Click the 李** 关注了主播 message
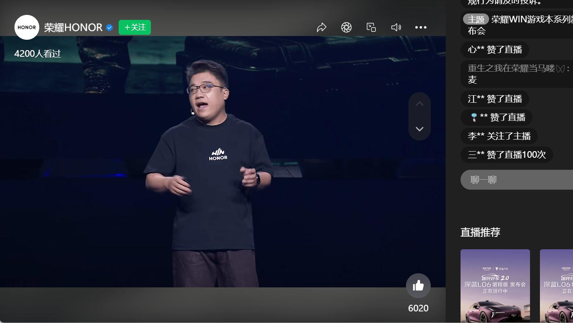This screenshot has height=323, width=573. (x=499, y=136)
